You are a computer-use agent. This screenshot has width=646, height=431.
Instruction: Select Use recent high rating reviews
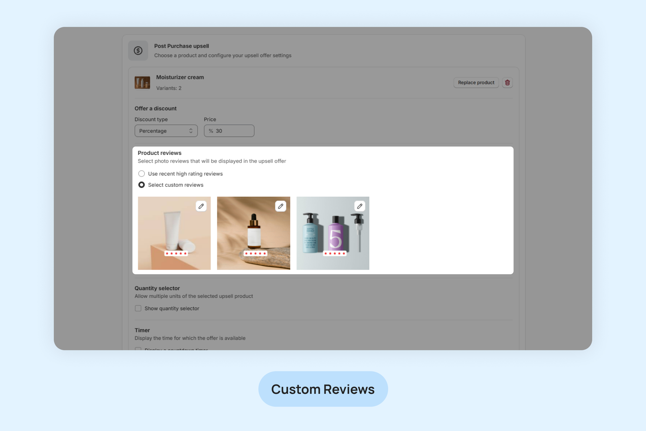pos(142,174)
